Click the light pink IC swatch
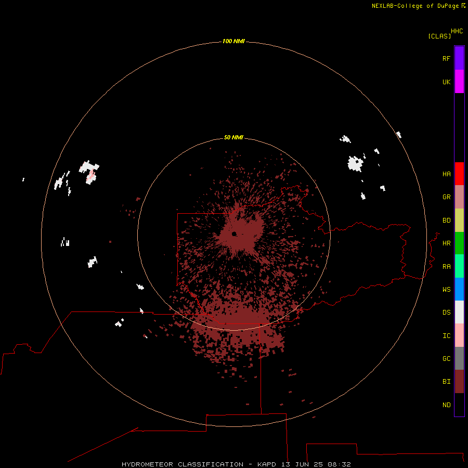The height and width of the screenshot is (468, 468). [459, 335]
